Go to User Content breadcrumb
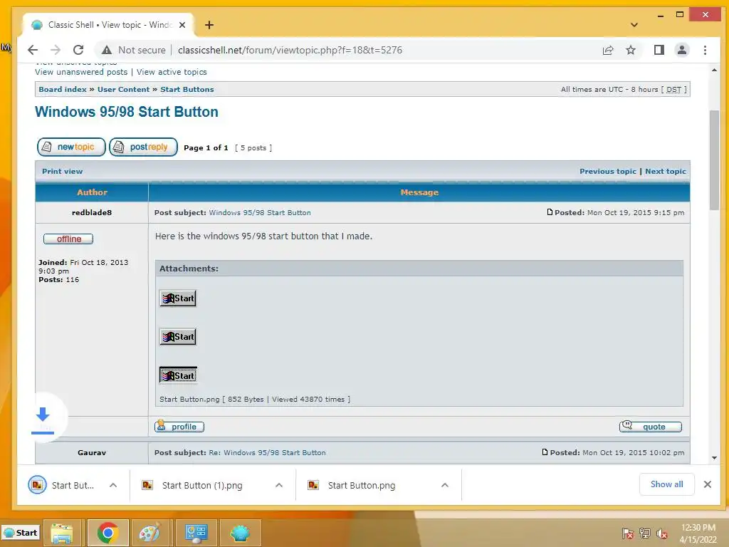This screenshot has width=729, height=547. point(123,89)
